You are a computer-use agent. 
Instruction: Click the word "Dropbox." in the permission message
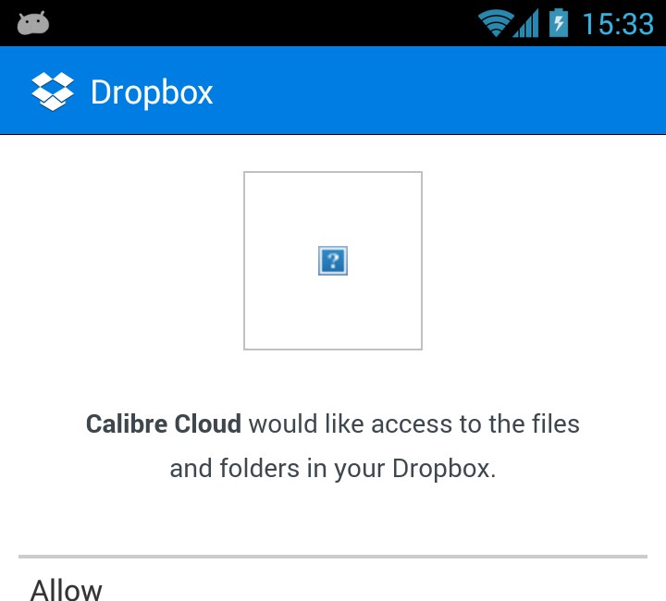coord(444,469)
